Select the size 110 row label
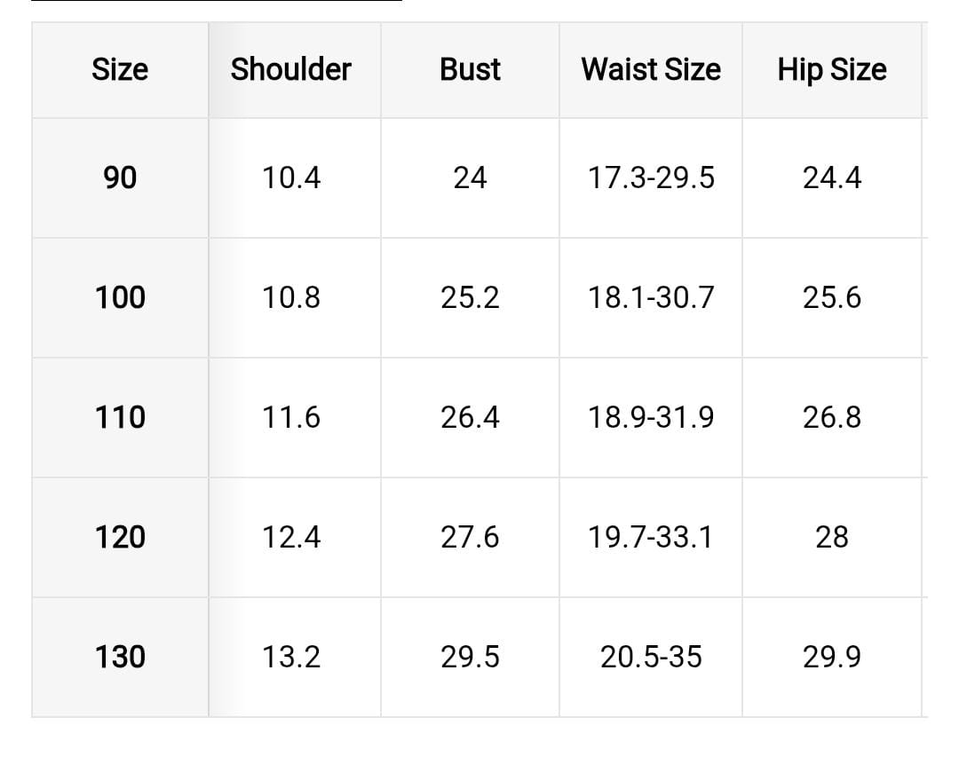This screenshot has height=757, width=959. point(120,417)
